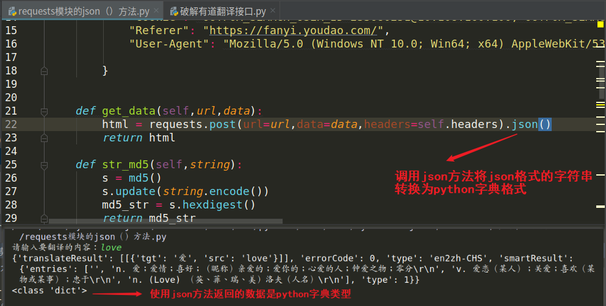This screenshot has width=606, height=306.
Task: Click 'en2zh-CHS' value in console output
Action: point(461,258)
